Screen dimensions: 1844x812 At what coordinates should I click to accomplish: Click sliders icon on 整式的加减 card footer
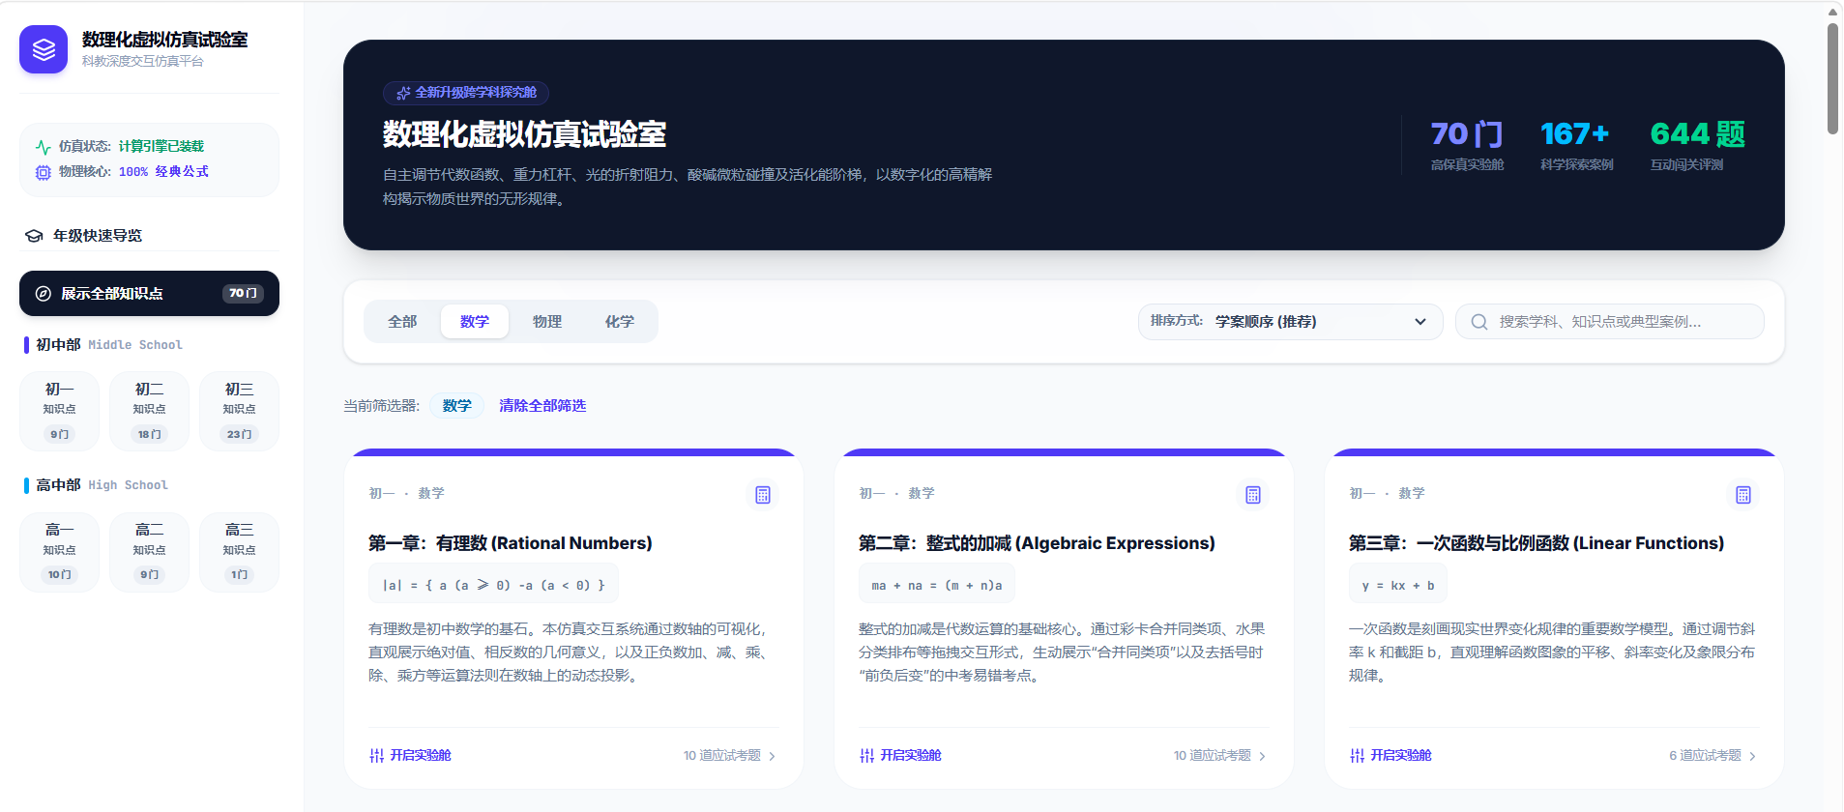[x=867, y=756]
